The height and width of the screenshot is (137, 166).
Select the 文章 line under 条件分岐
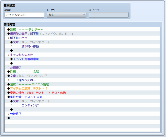[82, 101]
